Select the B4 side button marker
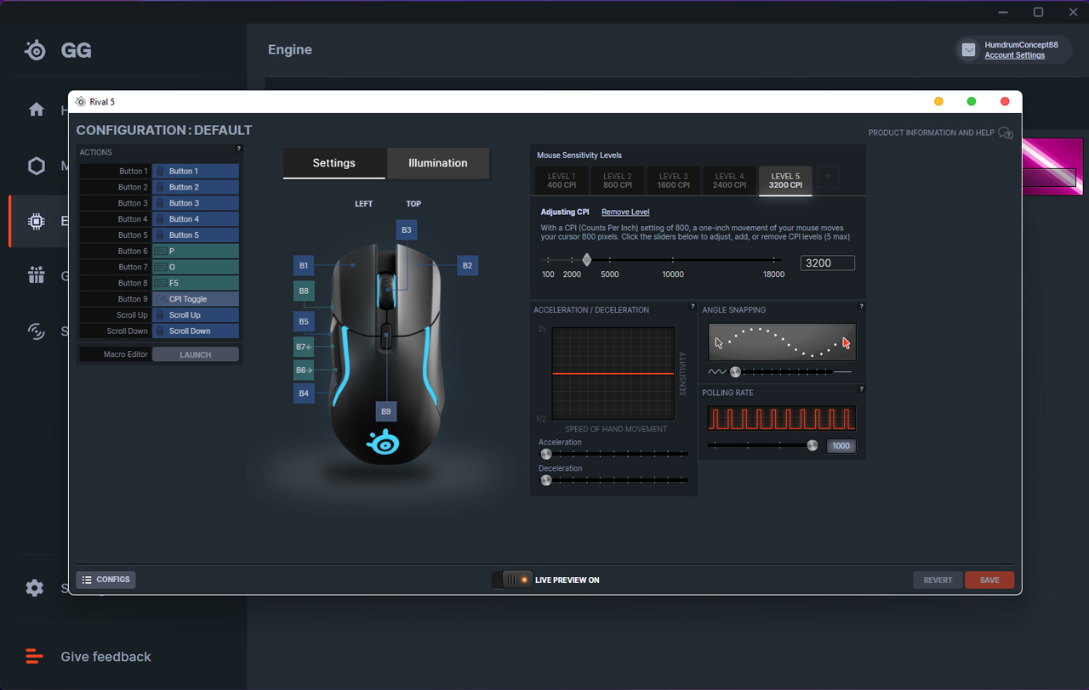1089x690 pixels. point(304,393)
